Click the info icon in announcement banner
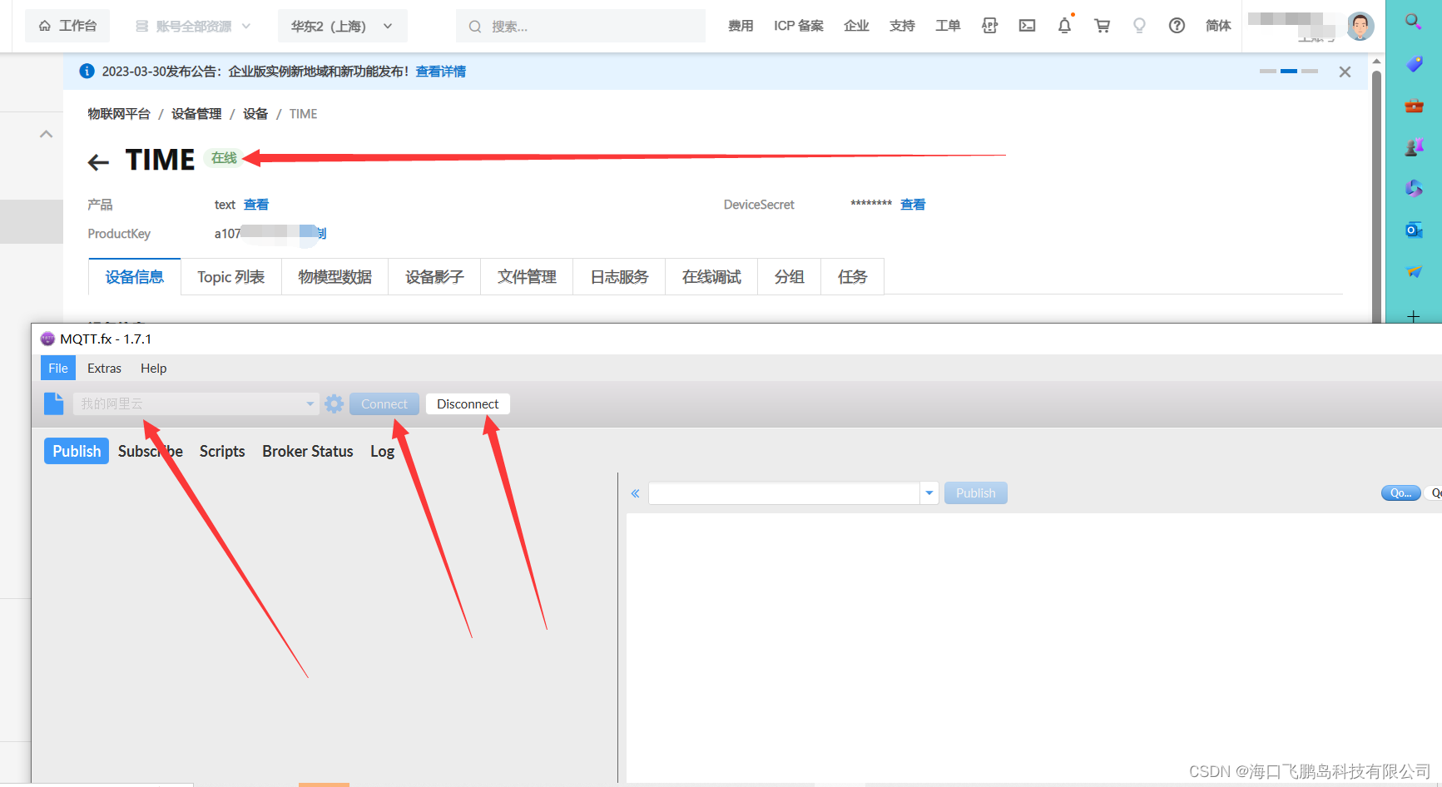Viewport: 1442px width, 787px height. pos(87,72)
